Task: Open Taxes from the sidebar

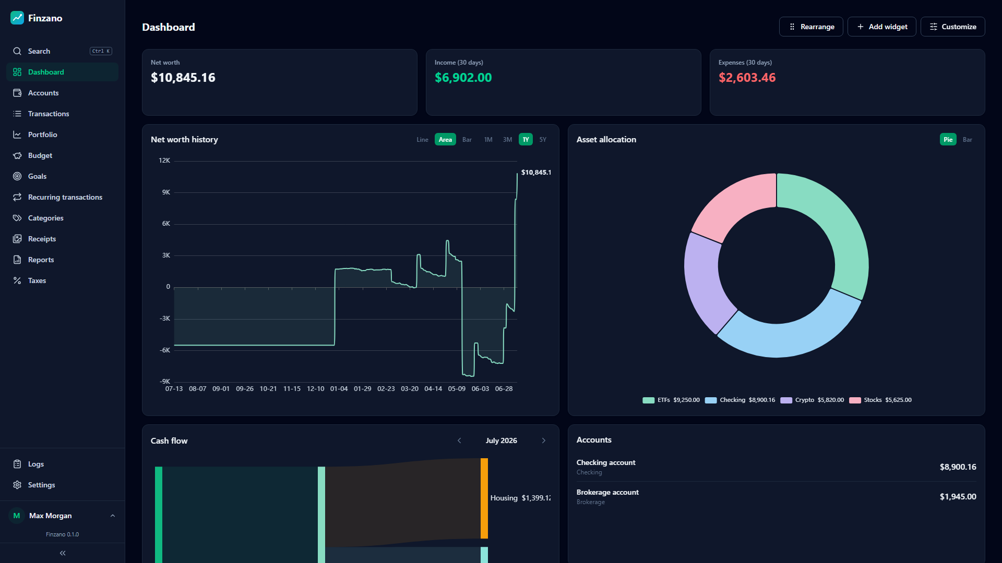Action: point(63,280)
